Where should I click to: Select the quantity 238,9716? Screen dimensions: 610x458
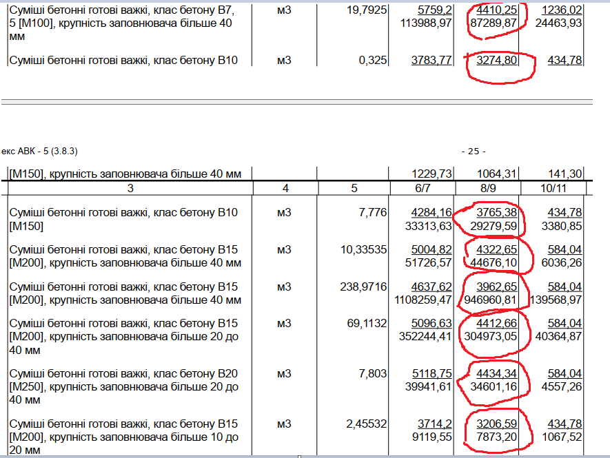tap(365, 287)
